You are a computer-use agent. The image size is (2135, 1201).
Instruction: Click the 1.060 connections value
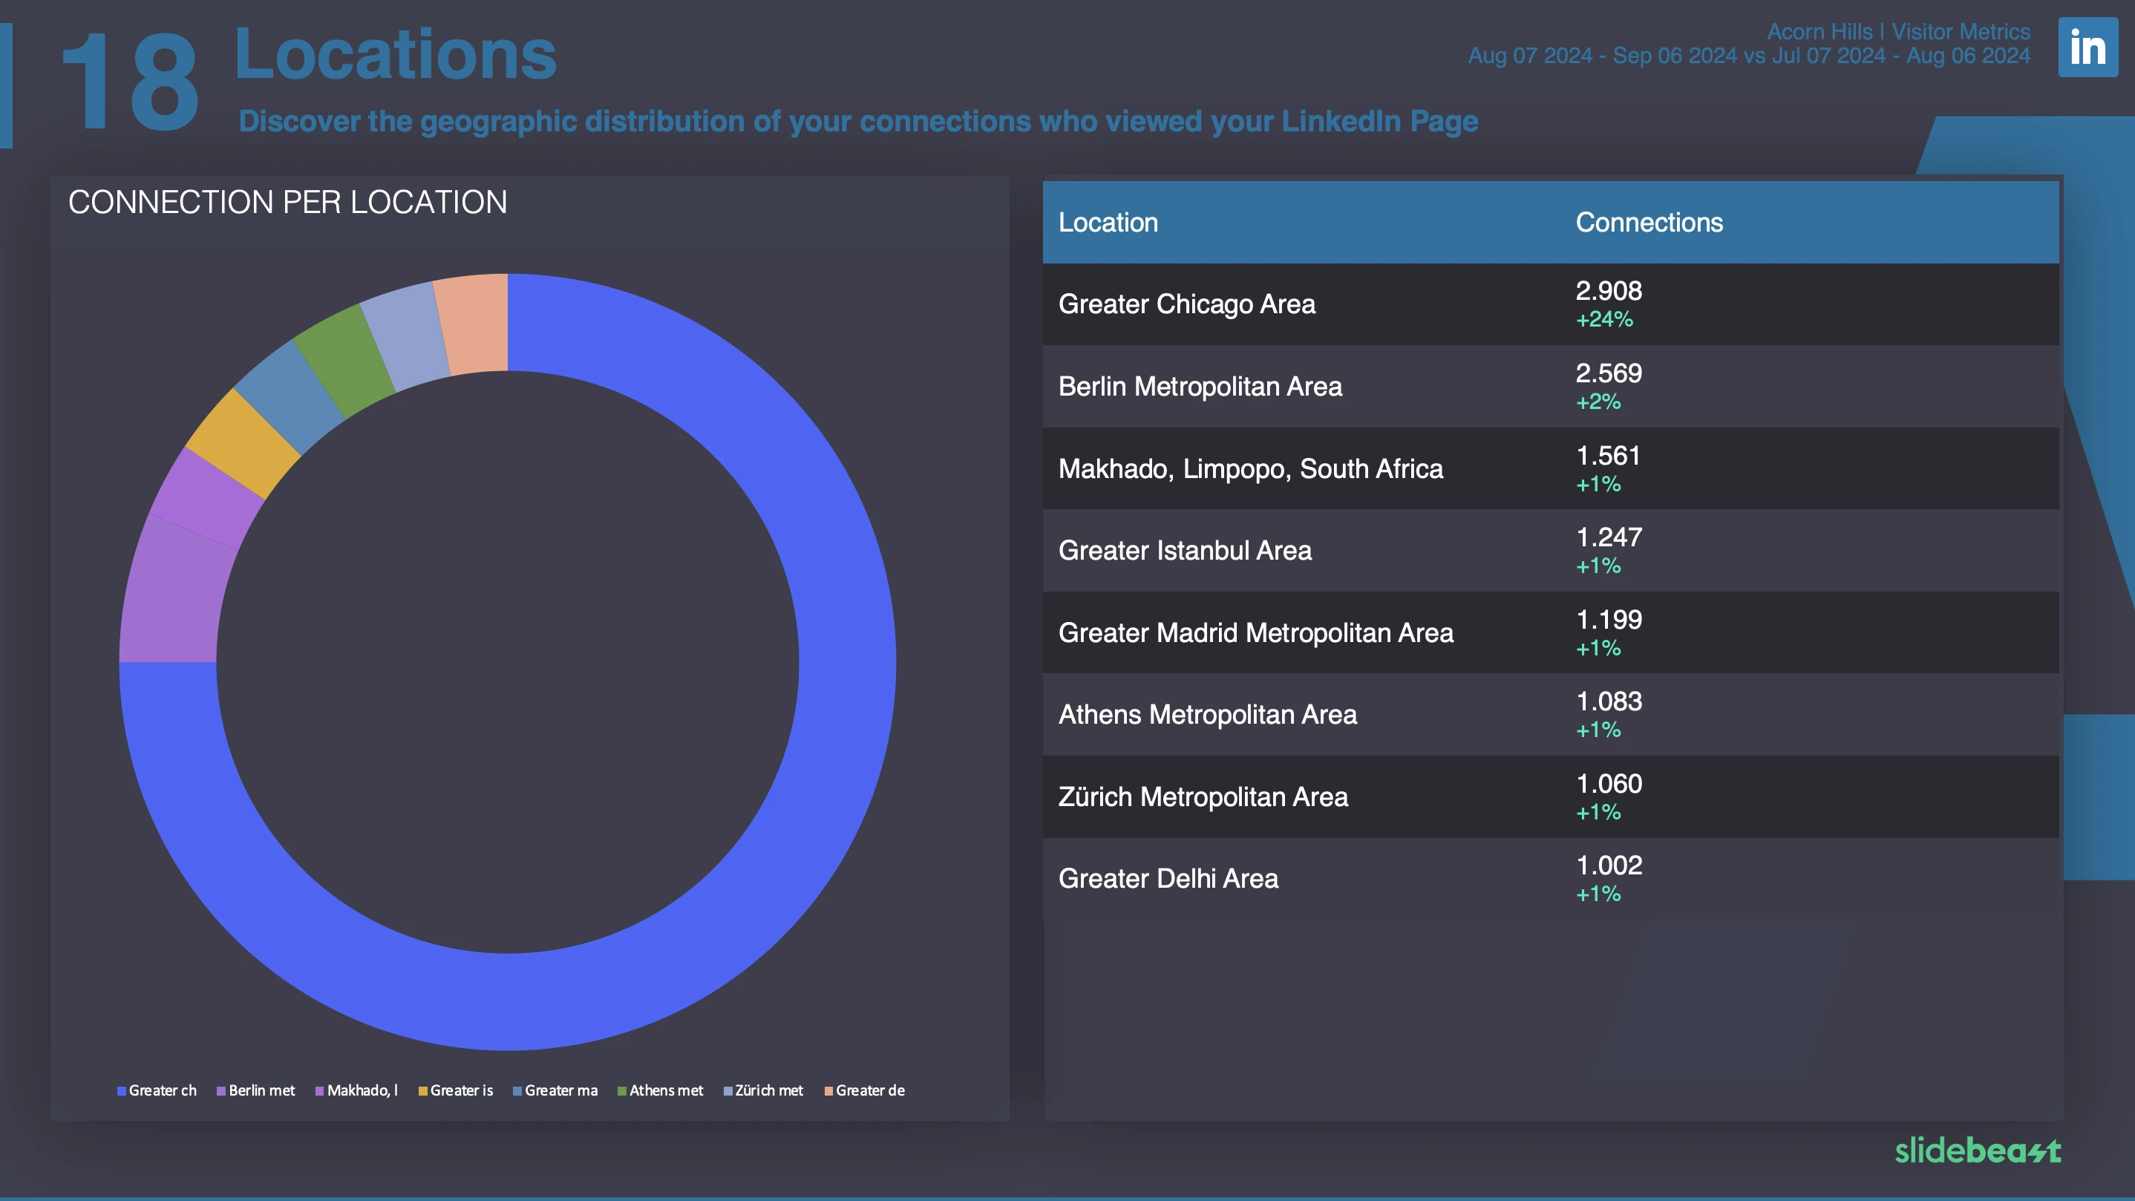pyautogui.click(x=1609, y=783)
